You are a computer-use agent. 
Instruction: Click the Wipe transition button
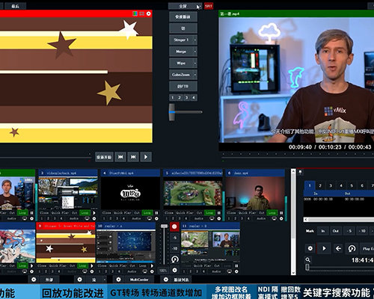(x=181, y=63)
